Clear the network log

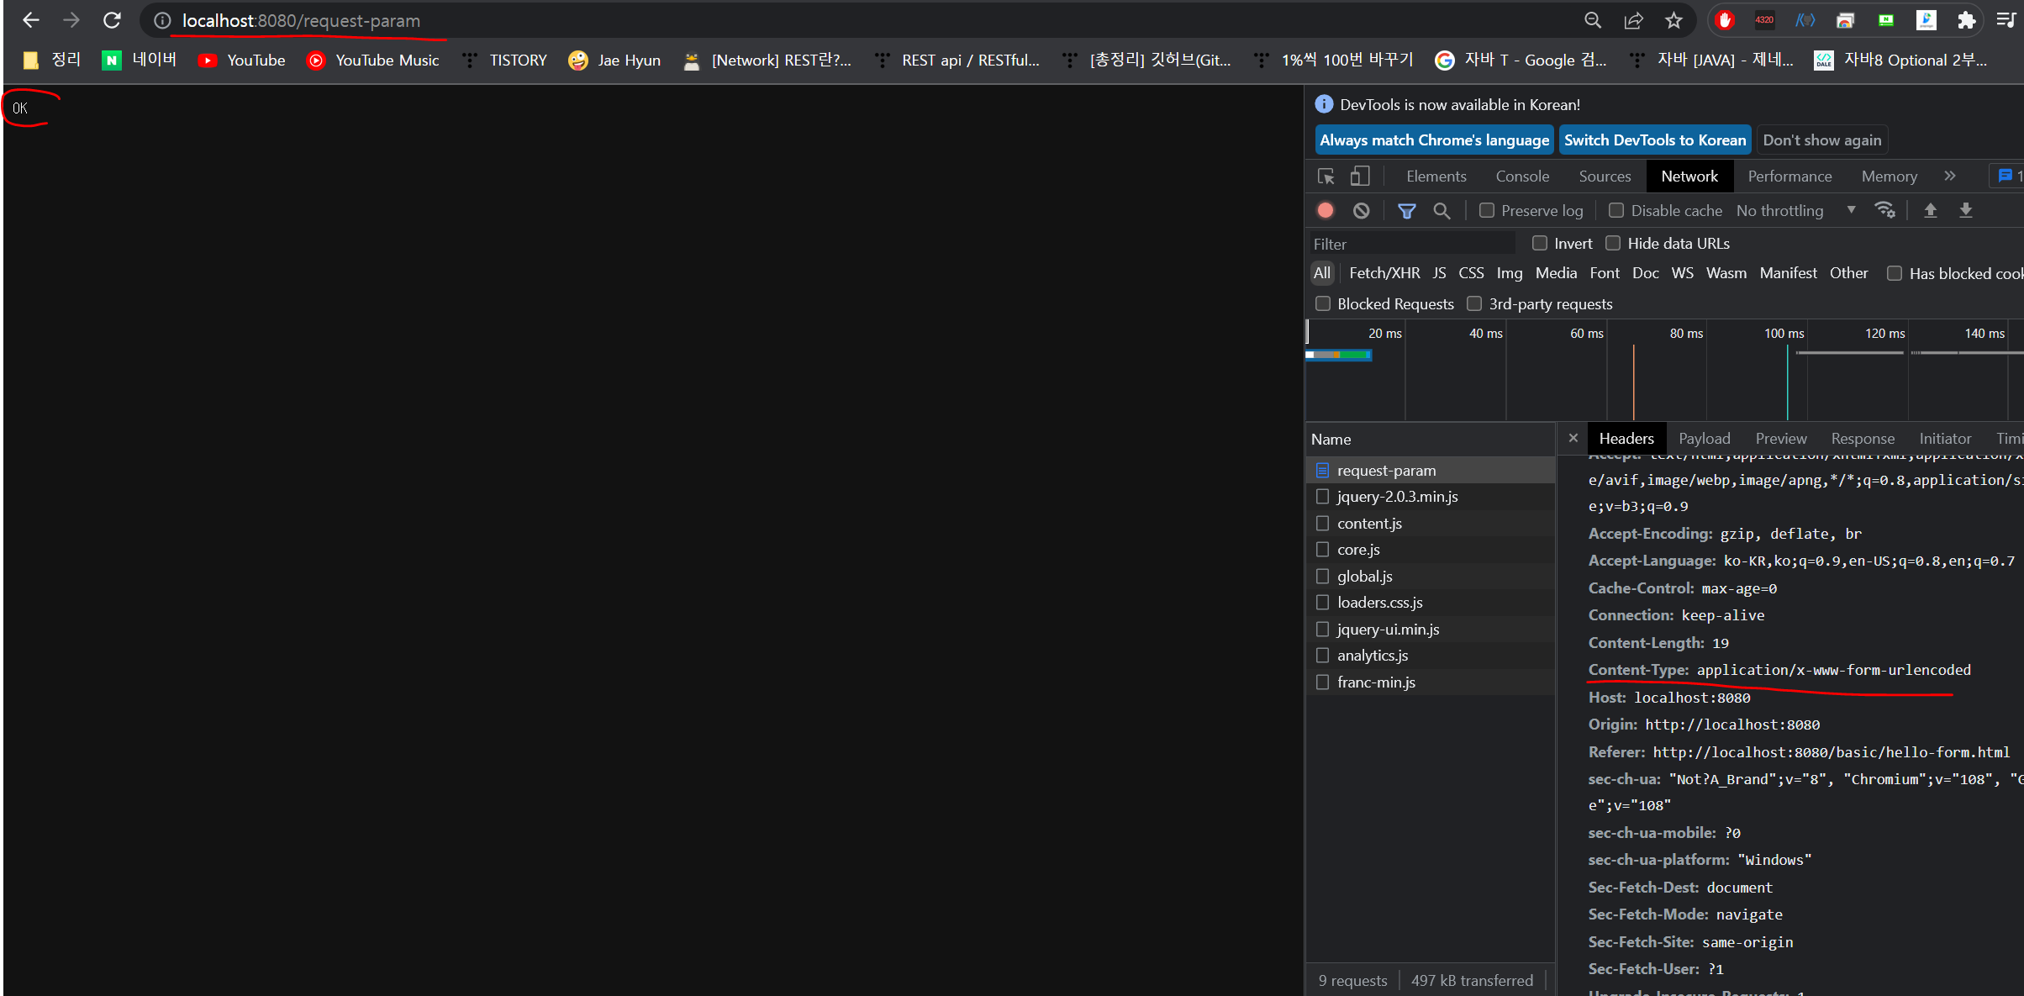[1362, 211]
